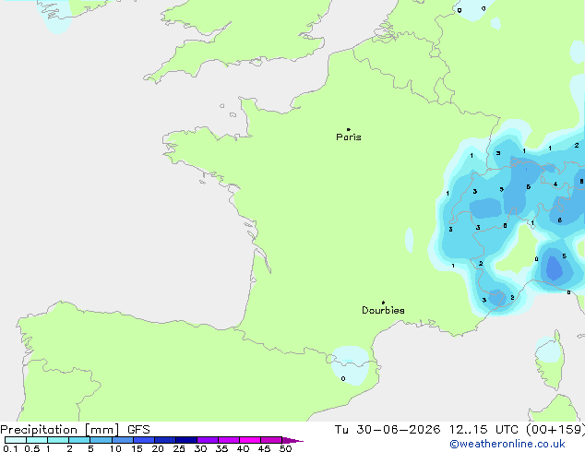585x452 pixels.
Task: Pick the 10–15 mm legend swatch
Action: (x=123, y=440)
